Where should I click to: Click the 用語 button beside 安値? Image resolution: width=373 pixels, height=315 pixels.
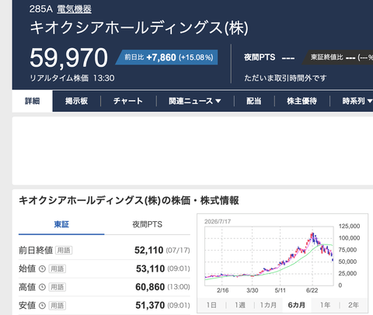pos(58,306)
